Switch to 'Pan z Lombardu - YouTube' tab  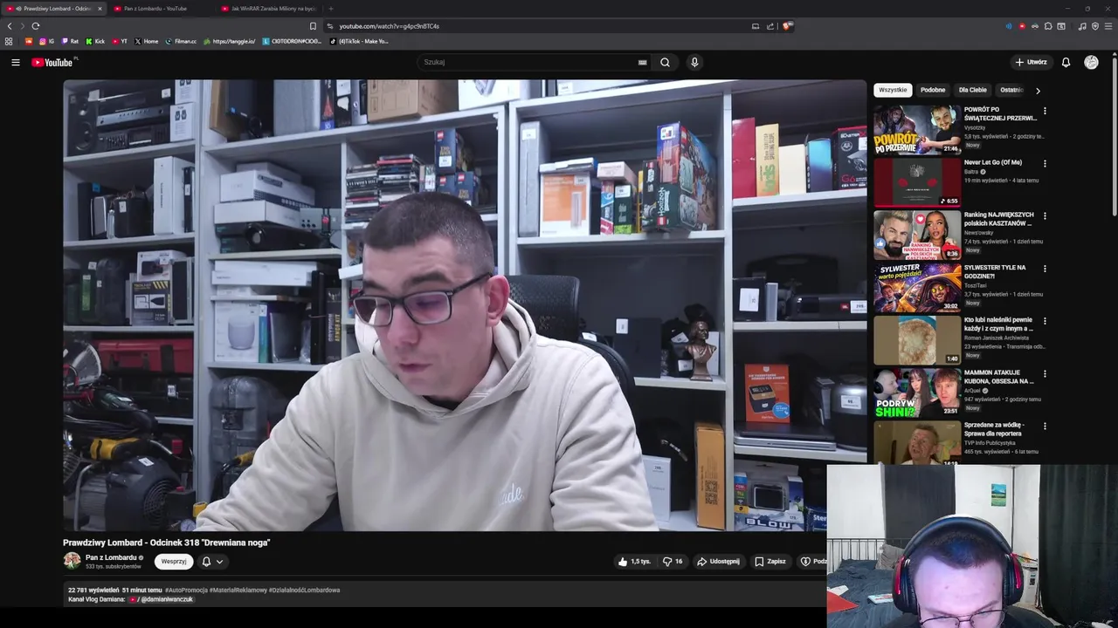coord(159,9)
